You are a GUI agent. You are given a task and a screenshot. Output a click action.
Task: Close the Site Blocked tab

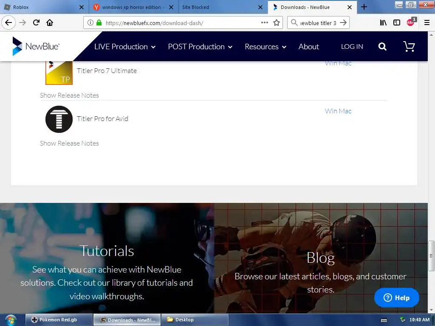pyautogui.click(x=260, y=7)
